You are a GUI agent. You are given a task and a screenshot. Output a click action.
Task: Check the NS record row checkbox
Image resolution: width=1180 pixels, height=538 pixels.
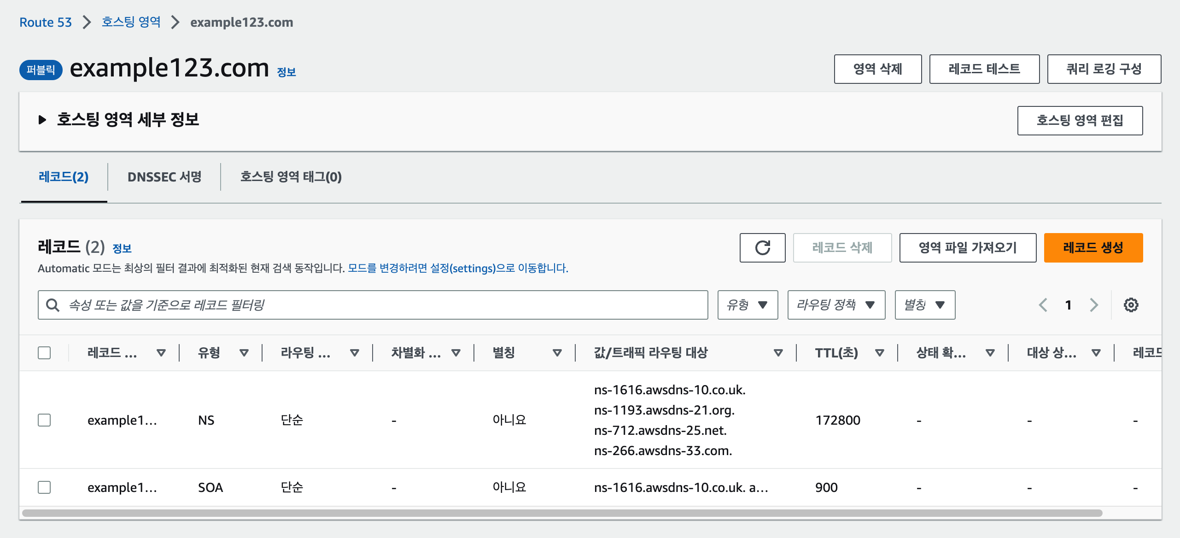click(44, 420)
